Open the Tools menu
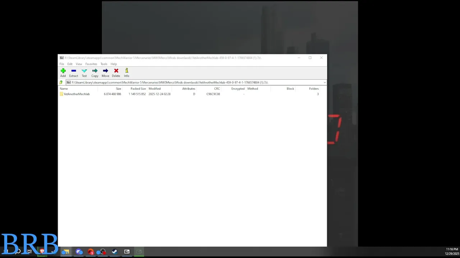The height and width of the screenshot is (258, 460). click(x=104, y=64)
